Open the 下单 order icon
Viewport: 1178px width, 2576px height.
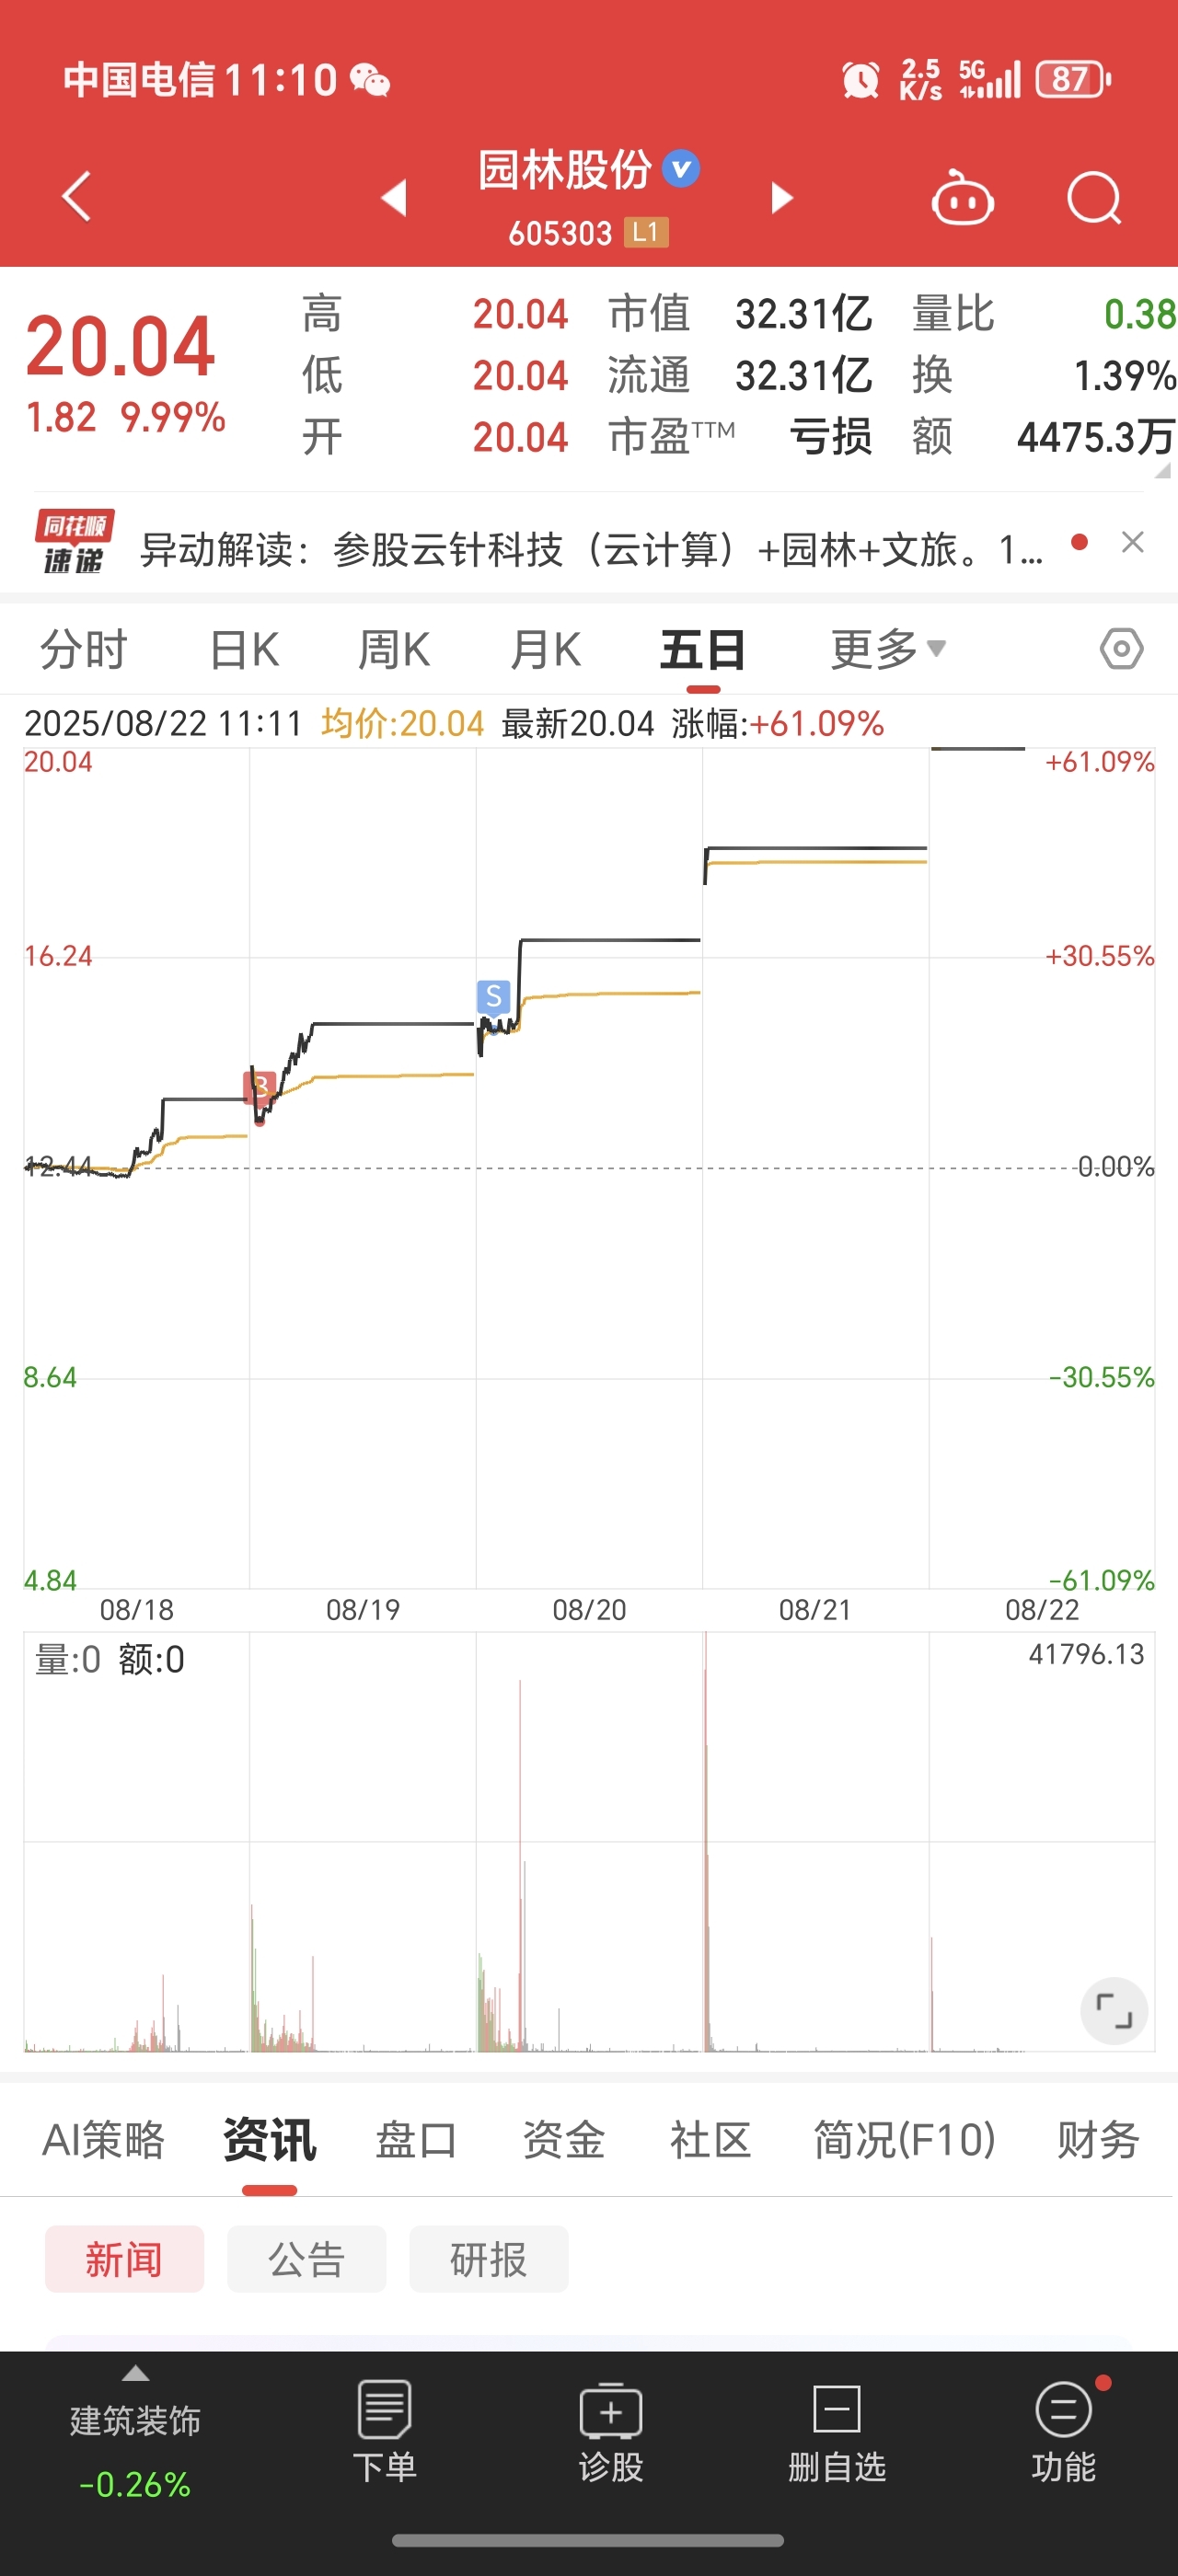(x=384, y=2432)
